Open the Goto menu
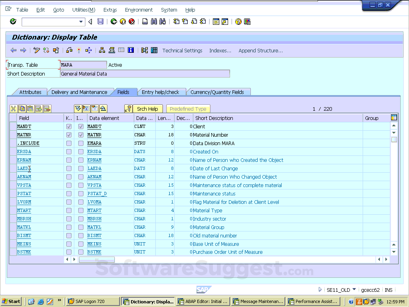The image size is (409, 307). pyautogui.click(x=59, y=10)
